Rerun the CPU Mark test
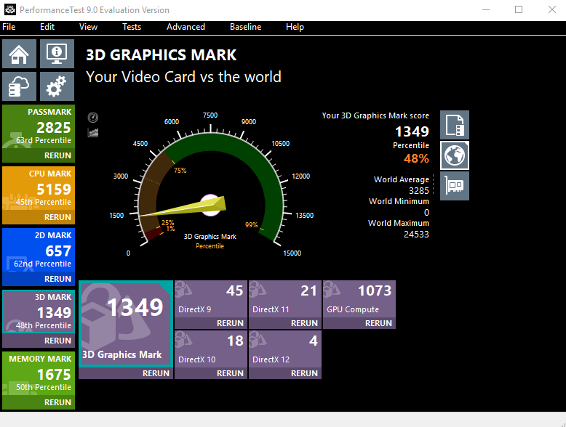This screenshot has width=566, height=427. coord(57,217)
